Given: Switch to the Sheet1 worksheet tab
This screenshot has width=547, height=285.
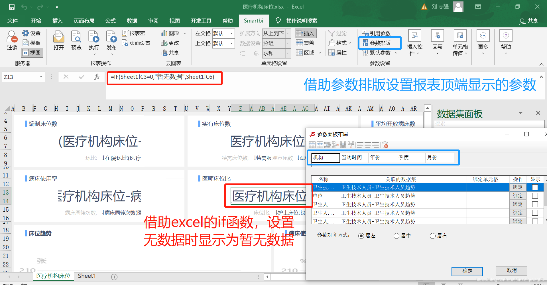Looking at the screenshot, I should click(x=87, y=276).
